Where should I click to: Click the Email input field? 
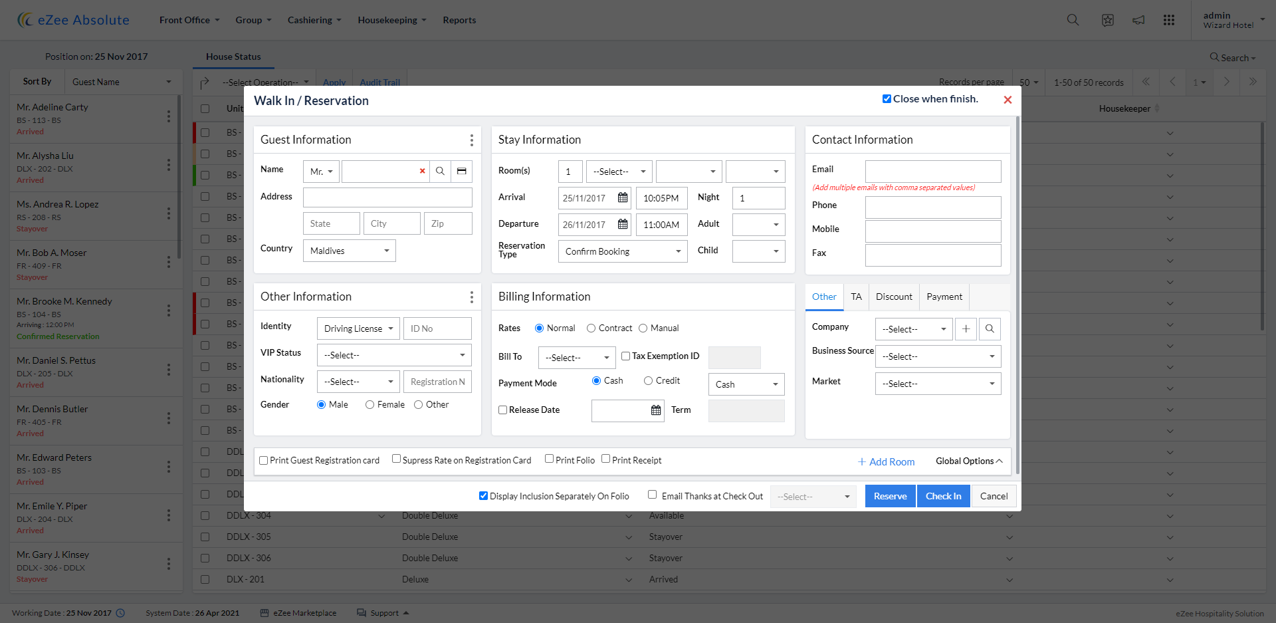[x=933, y=172]
